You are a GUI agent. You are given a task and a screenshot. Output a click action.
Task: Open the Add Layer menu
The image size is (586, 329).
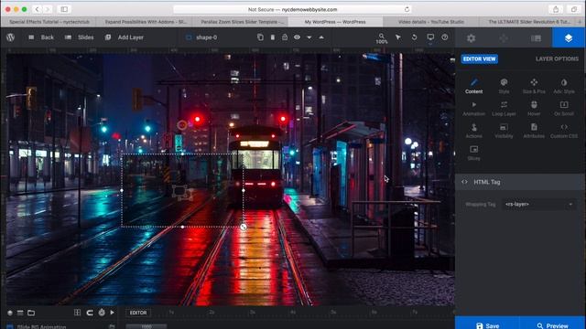pos(125,37)
